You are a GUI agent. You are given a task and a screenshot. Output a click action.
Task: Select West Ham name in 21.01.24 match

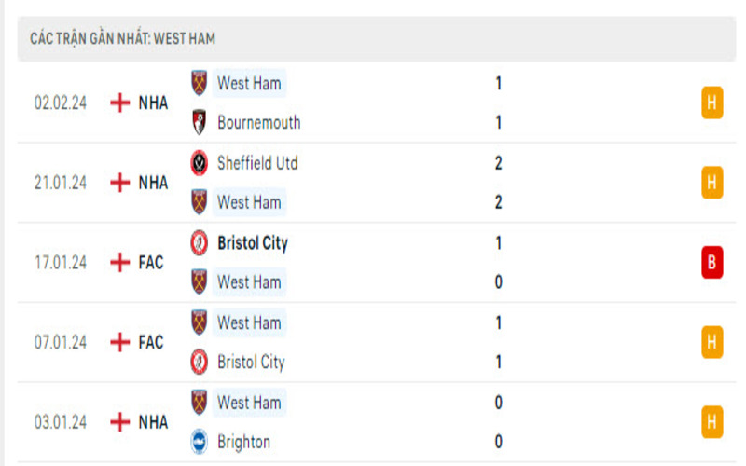(x=249, y=202)
